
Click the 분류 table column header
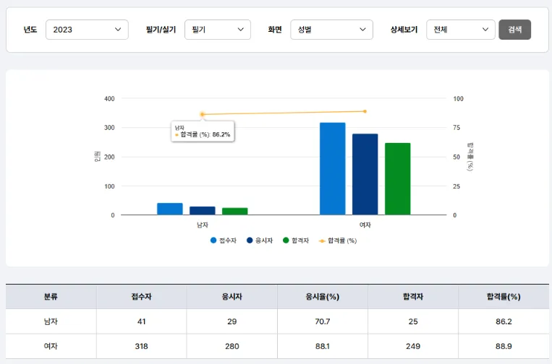(x=51, y=297)
